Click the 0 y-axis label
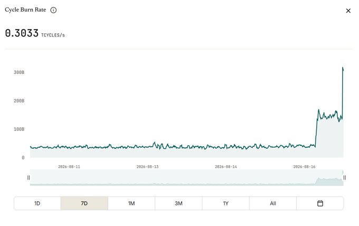Image resolution: width=359 pixels, height=226 pixels. tap(23, 157)
